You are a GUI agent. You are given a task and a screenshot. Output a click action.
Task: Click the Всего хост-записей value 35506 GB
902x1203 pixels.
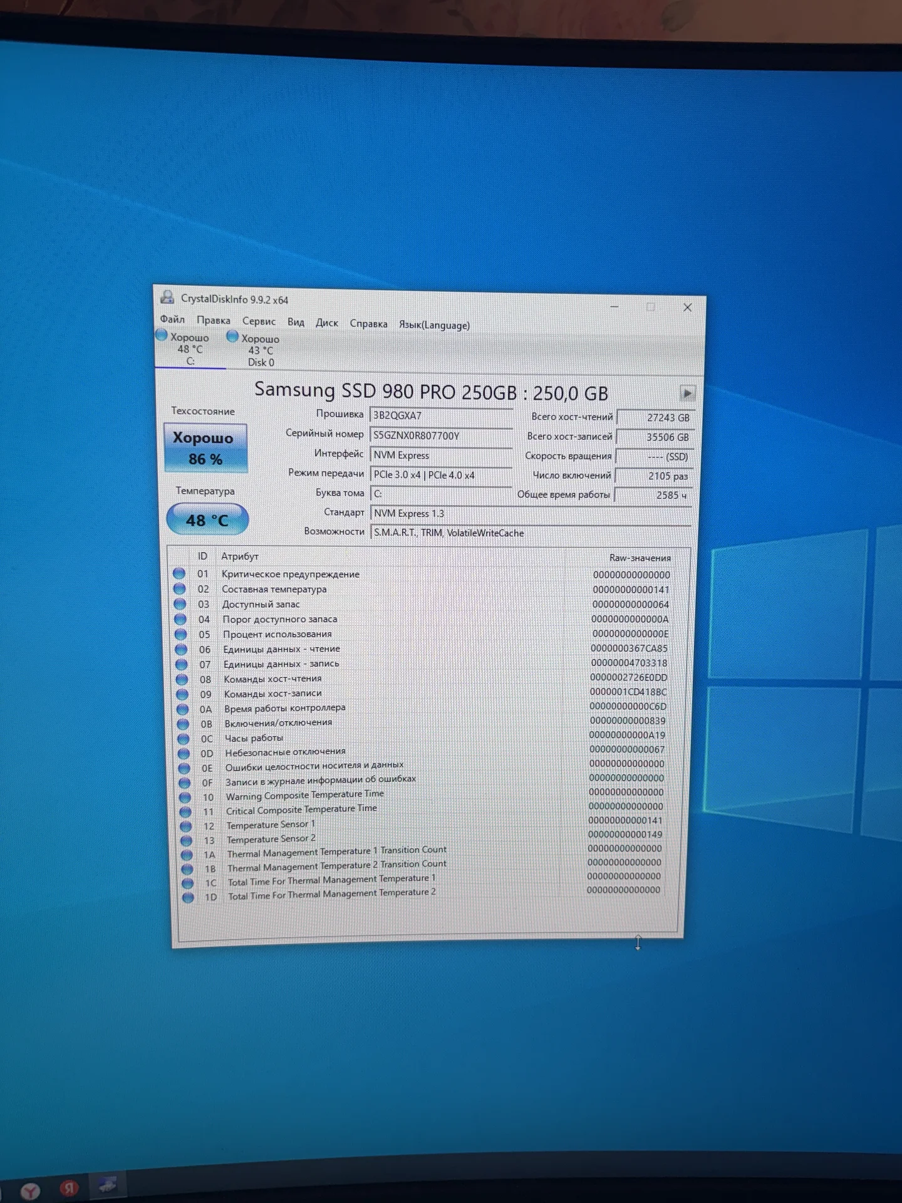(655, 437)
